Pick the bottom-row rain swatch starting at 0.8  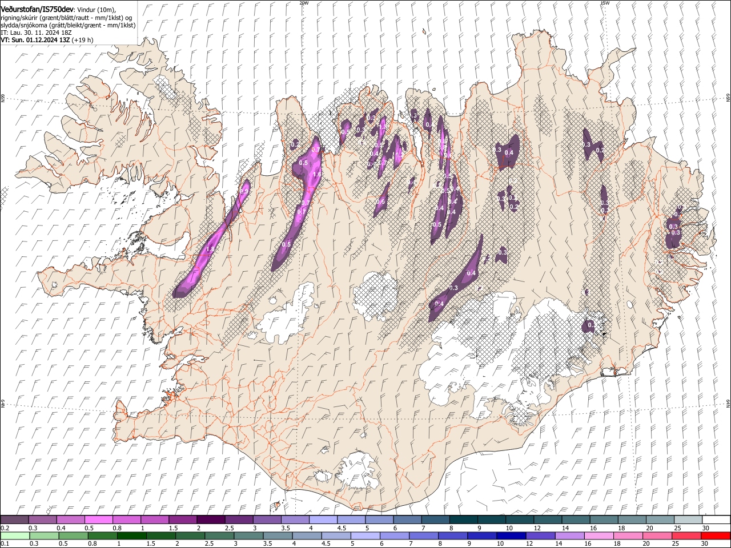coord(102,535)
